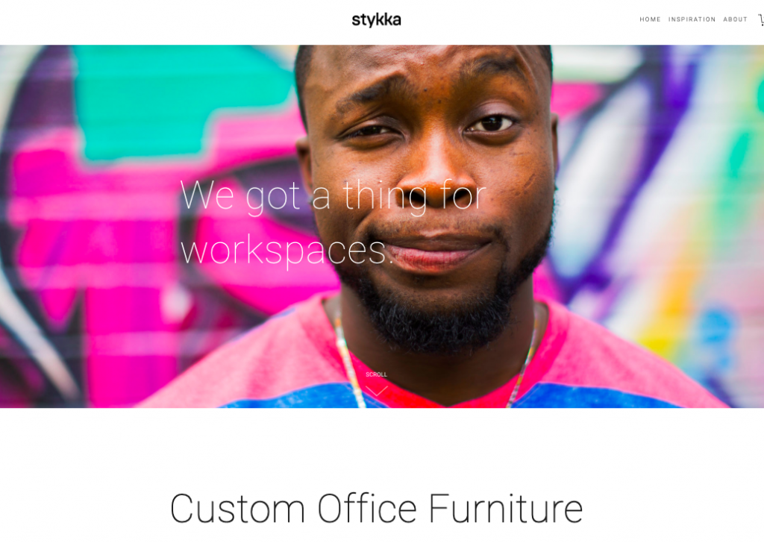Click the word "Custom" in the heading
Image resolution: width=764 pixels, height=543 pixels.
[238, 509]
